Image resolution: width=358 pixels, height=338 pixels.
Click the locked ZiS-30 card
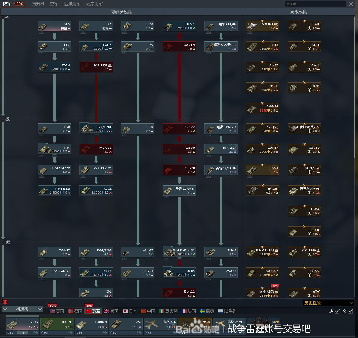(179, 149)
